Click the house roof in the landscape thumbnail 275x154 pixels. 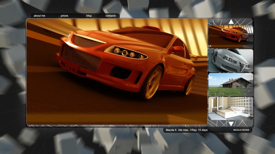(x=235, y=81)
